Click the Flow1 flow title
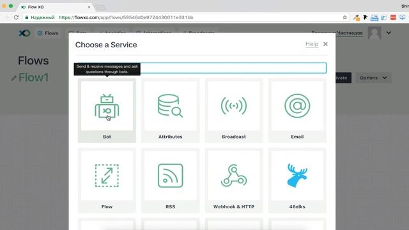Screen dimensions: 409x230 (x=33, y=77)
